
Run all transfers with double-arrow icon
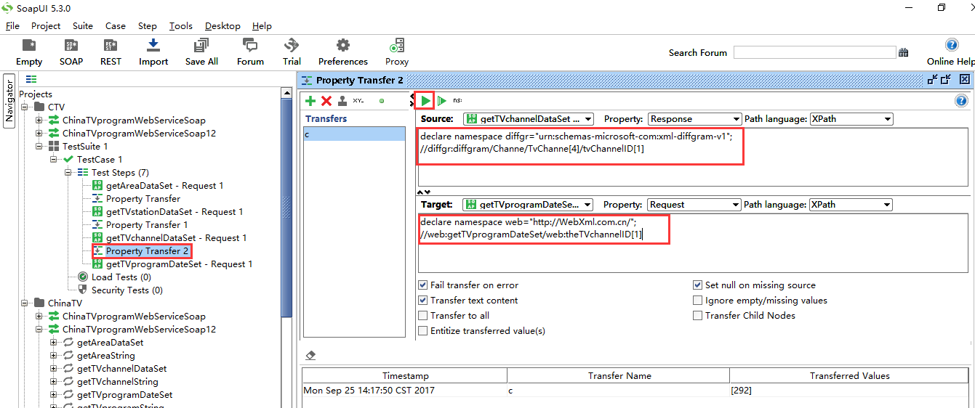(441, 101)
